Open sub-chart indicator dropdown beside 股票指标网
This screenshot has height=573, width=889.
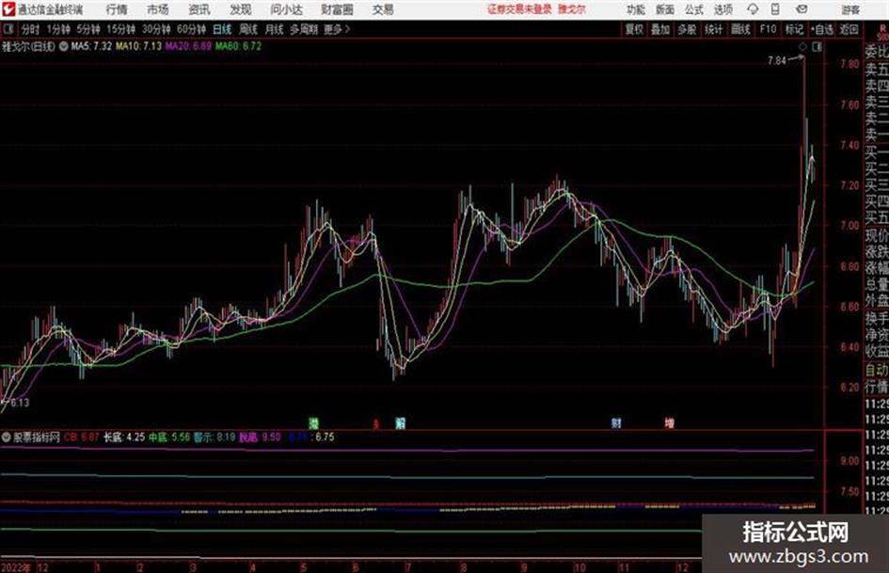pos(7,438)
